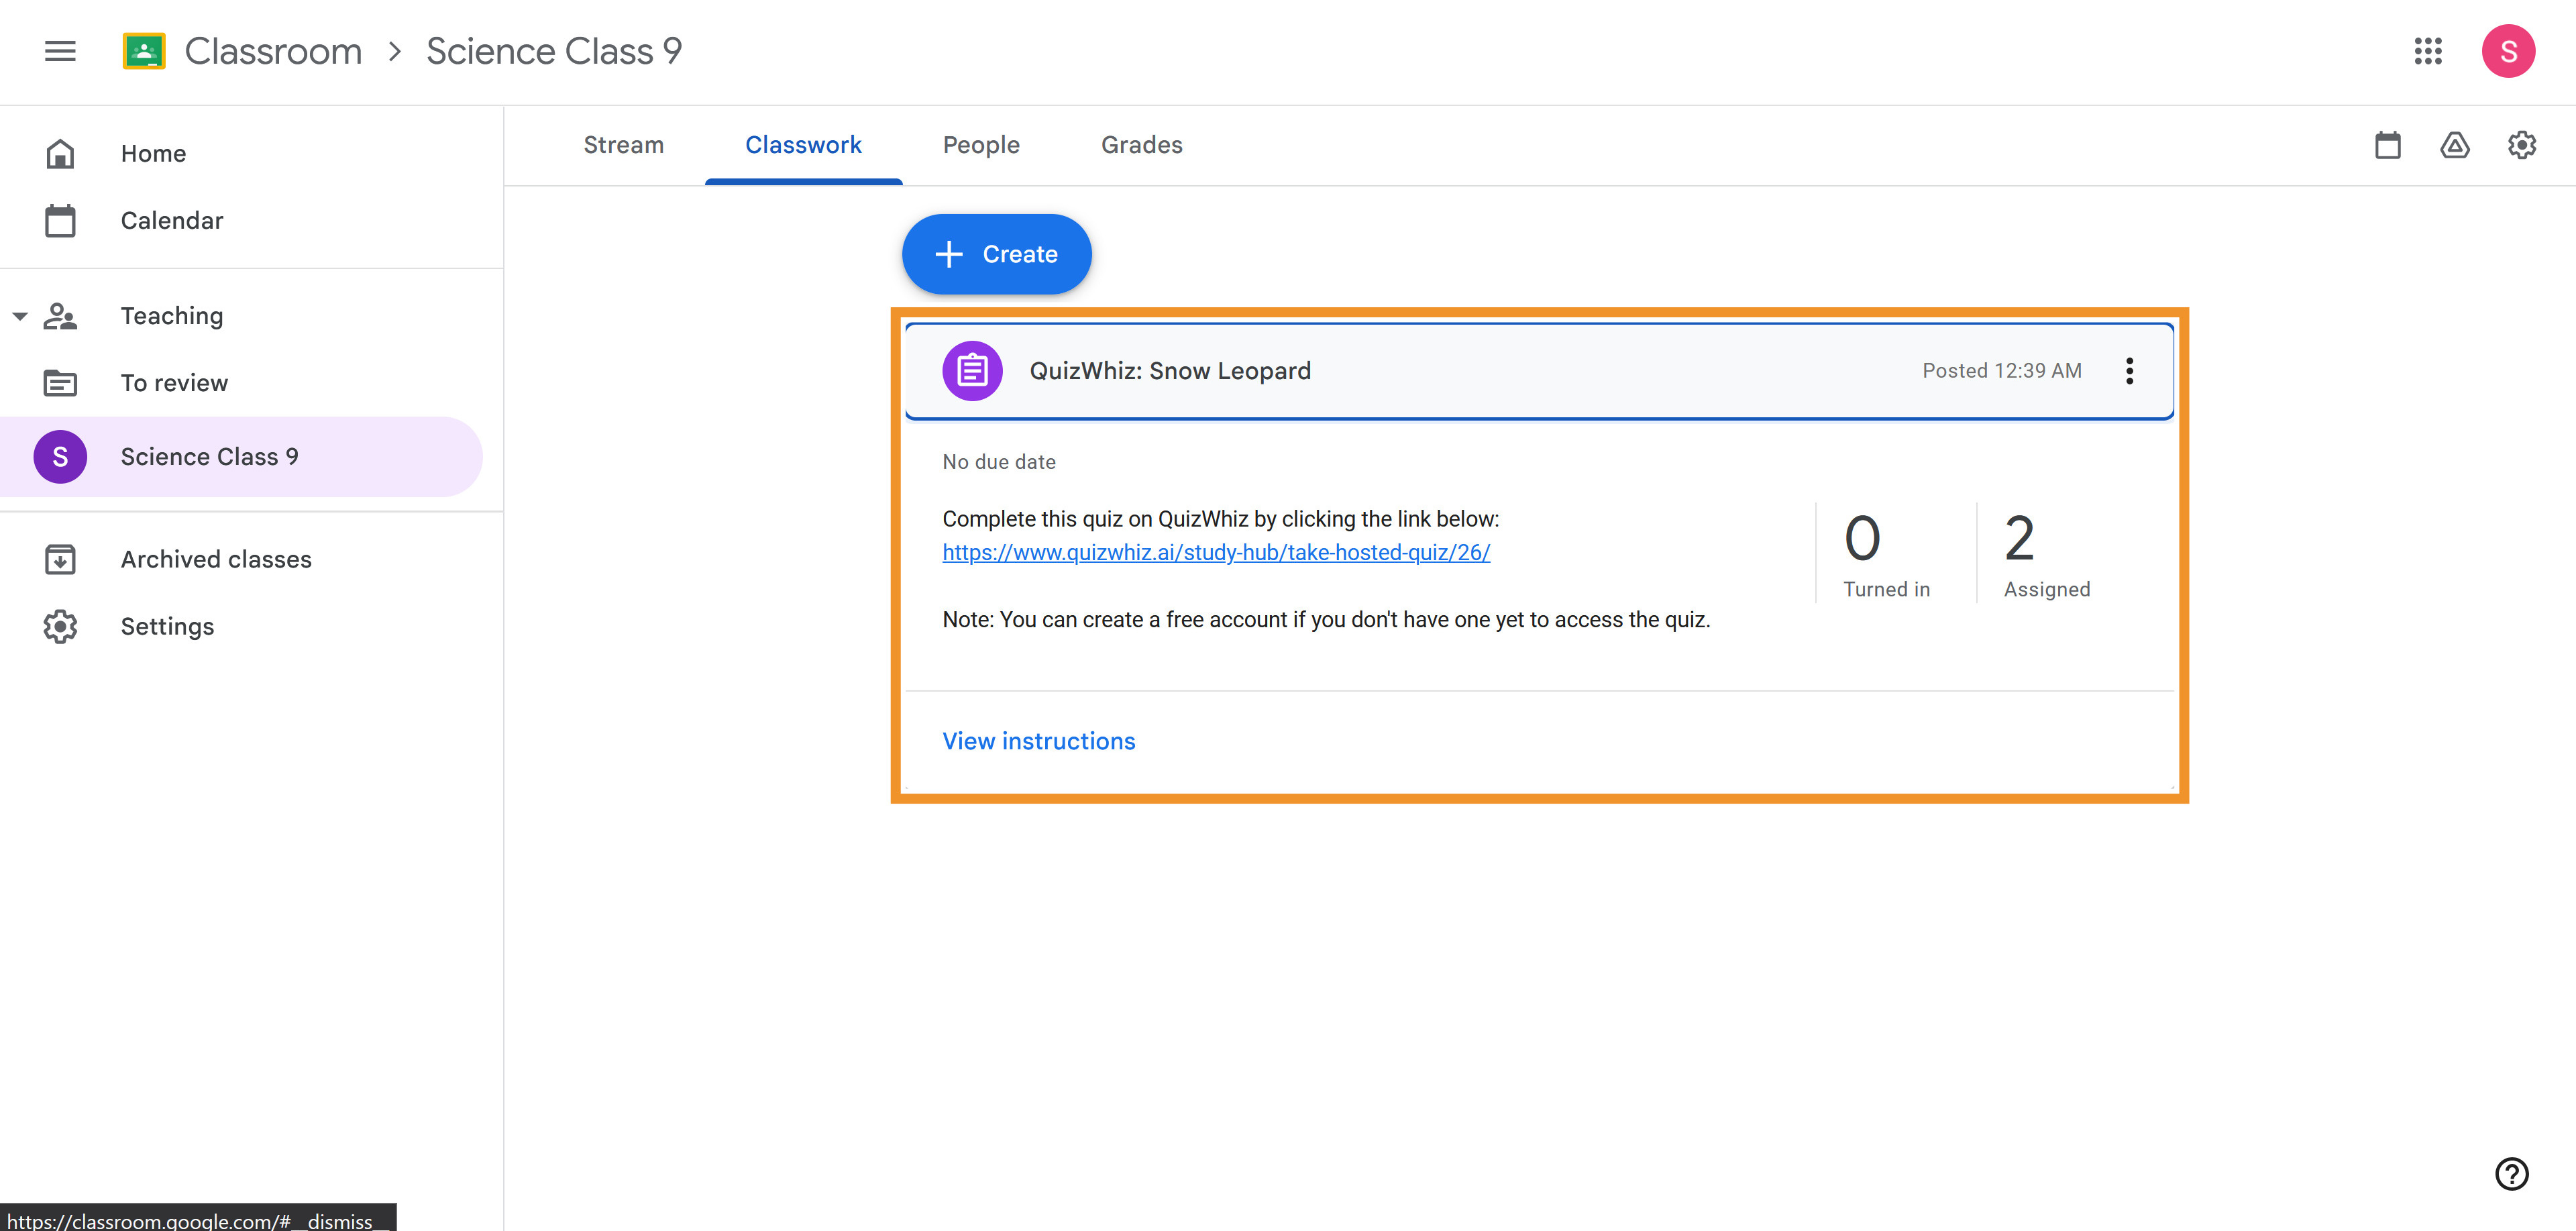Click the blue Create button
The image size is (2576, 1231).
point(996,254)
